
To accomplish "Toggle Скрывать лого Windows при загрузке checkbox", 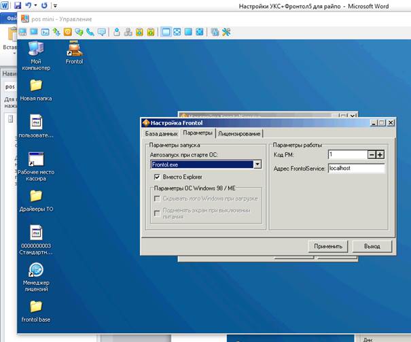I will point(157,199).
